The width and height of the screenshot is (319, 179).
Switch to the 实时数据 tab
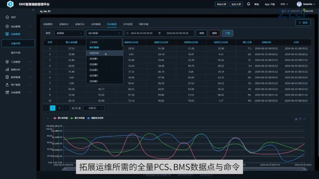pos(96,24)
